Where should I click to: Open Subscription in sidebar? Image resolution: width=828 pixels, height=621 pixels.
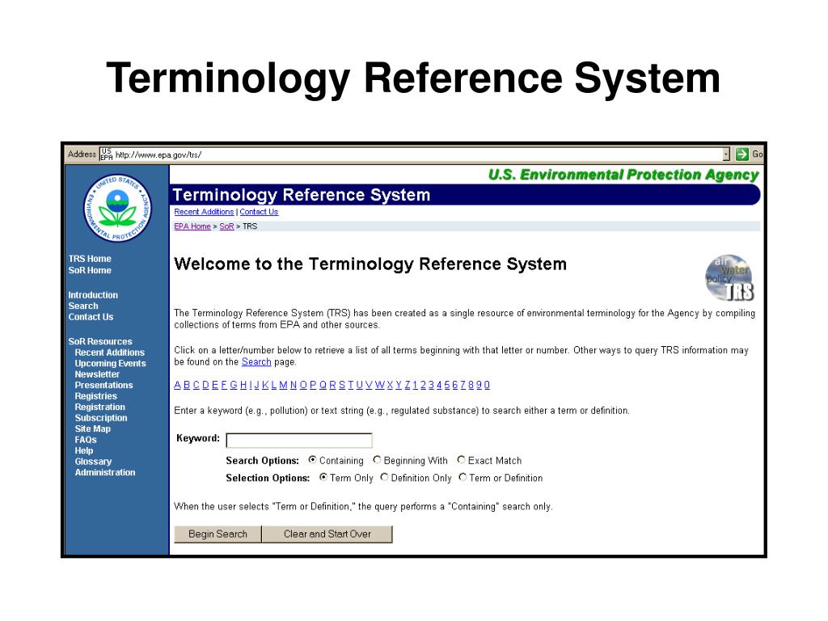click(x=101, y=418)
